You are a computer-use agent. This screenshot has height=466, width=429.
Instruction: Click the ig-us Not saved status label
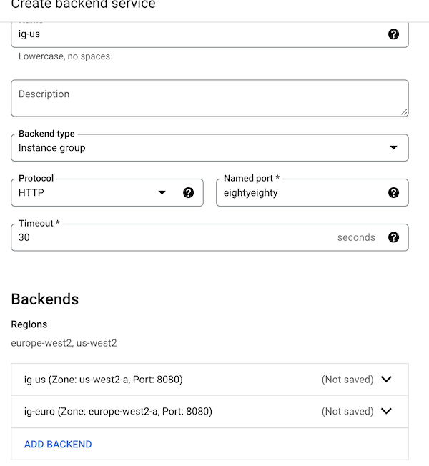click(x=347, y=380)
